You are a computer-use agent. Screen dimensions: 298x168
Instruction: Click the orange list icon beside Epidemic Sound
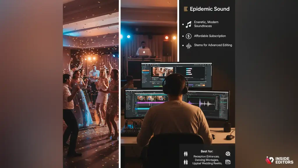186,9
